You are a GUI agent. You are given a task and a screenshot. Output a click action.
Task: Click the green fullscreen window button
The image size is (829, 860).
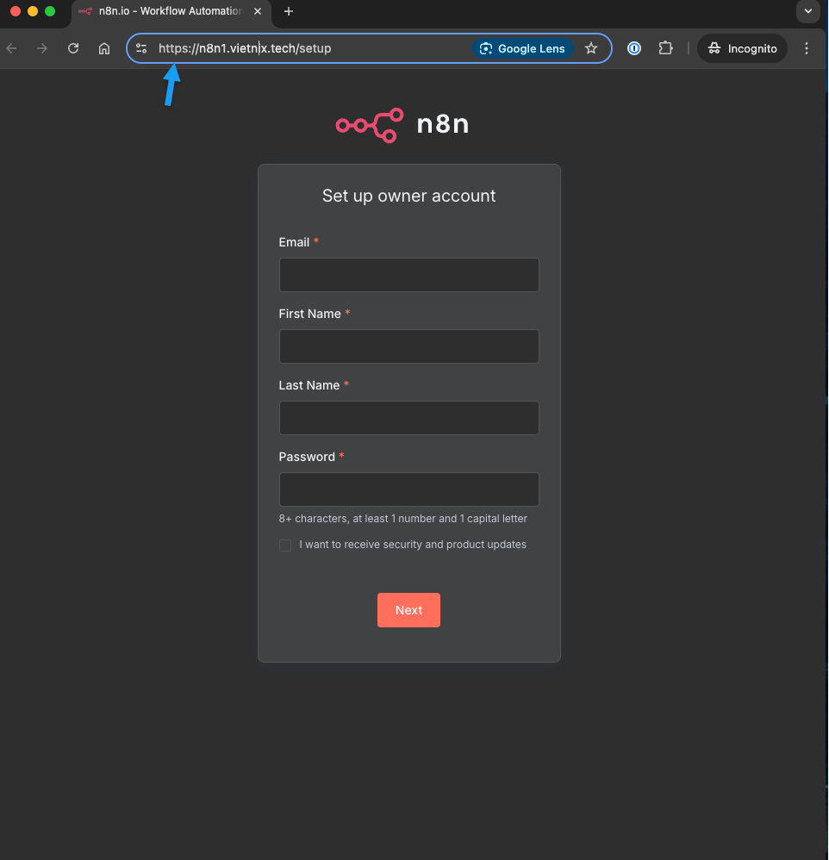50,11
